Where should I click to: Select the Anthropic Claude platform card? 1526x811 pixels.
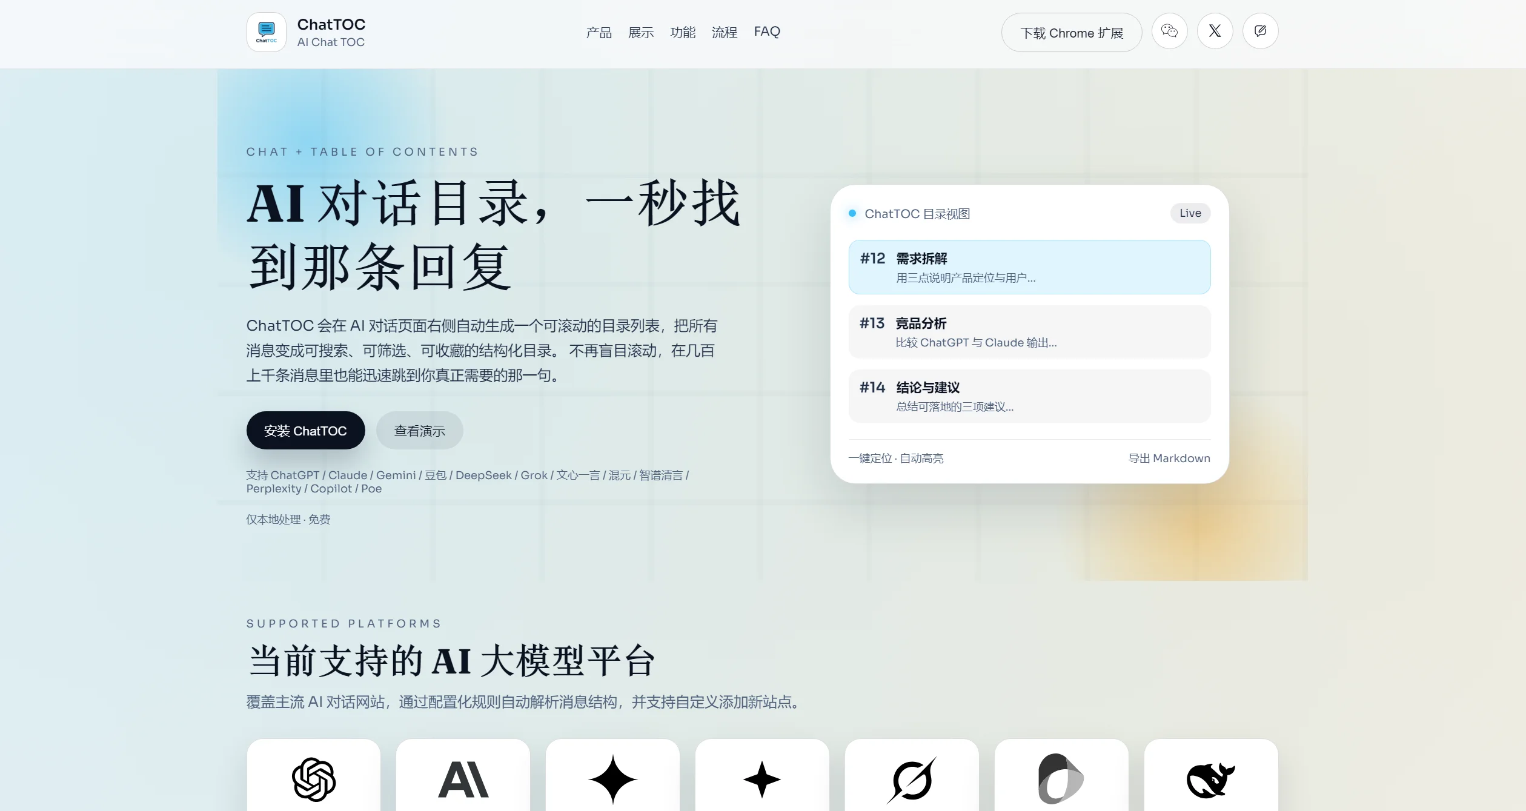(x=463, y=775)
